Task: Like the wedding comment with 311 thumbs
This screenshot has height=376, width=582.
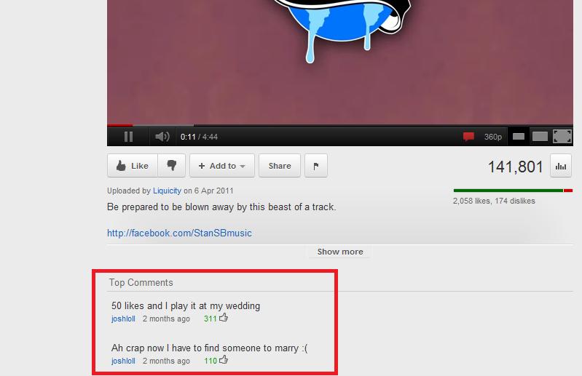Action: [224, 318]
